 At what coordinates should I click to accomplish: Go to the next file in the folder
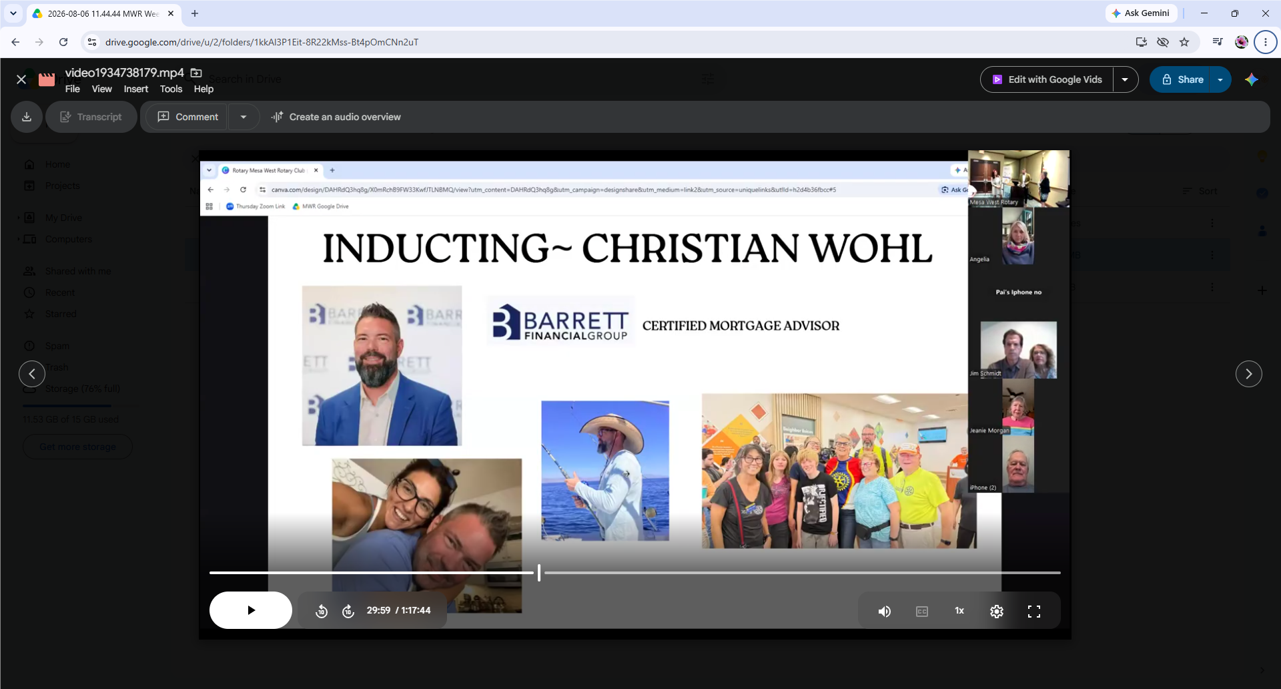coord(1249,374)
